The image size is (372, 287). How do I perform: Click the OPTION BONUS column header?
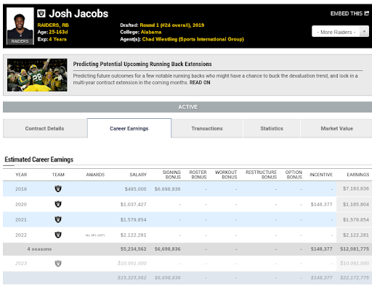coord(294,175)
